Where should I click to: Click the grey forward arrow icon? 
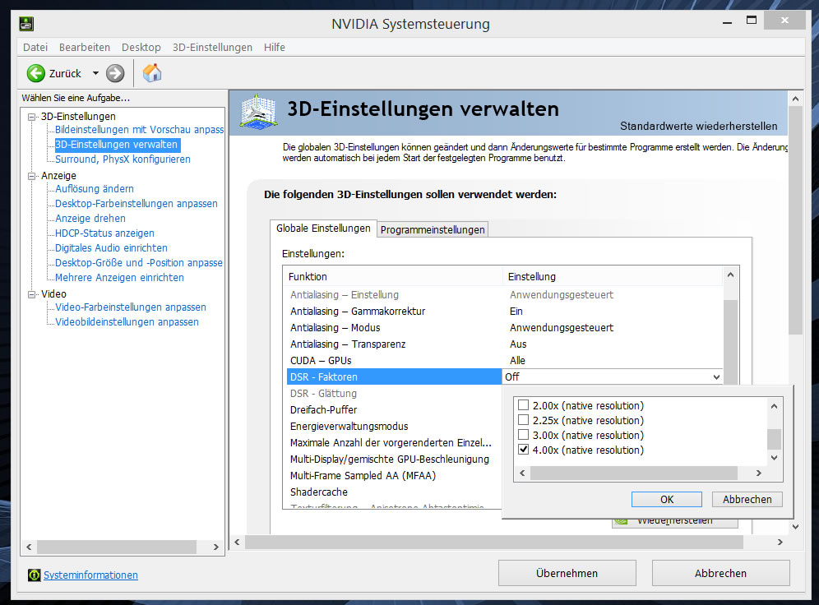pyautogui.click(x=115, y=73)
